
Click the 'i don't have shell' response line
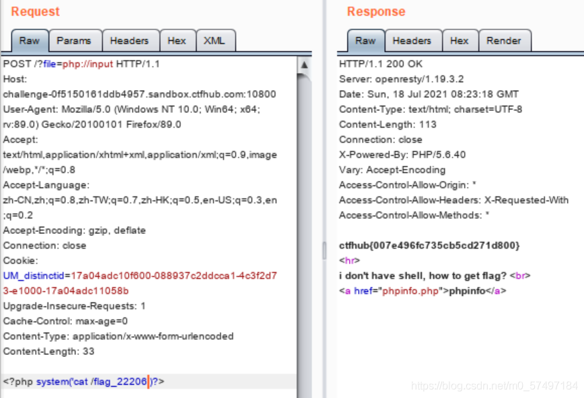tap(435, 276)
